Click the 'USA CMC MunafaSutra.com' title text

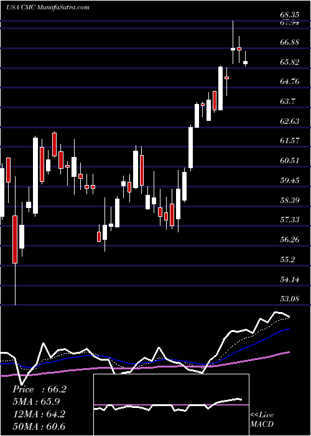tap(47, 7)
